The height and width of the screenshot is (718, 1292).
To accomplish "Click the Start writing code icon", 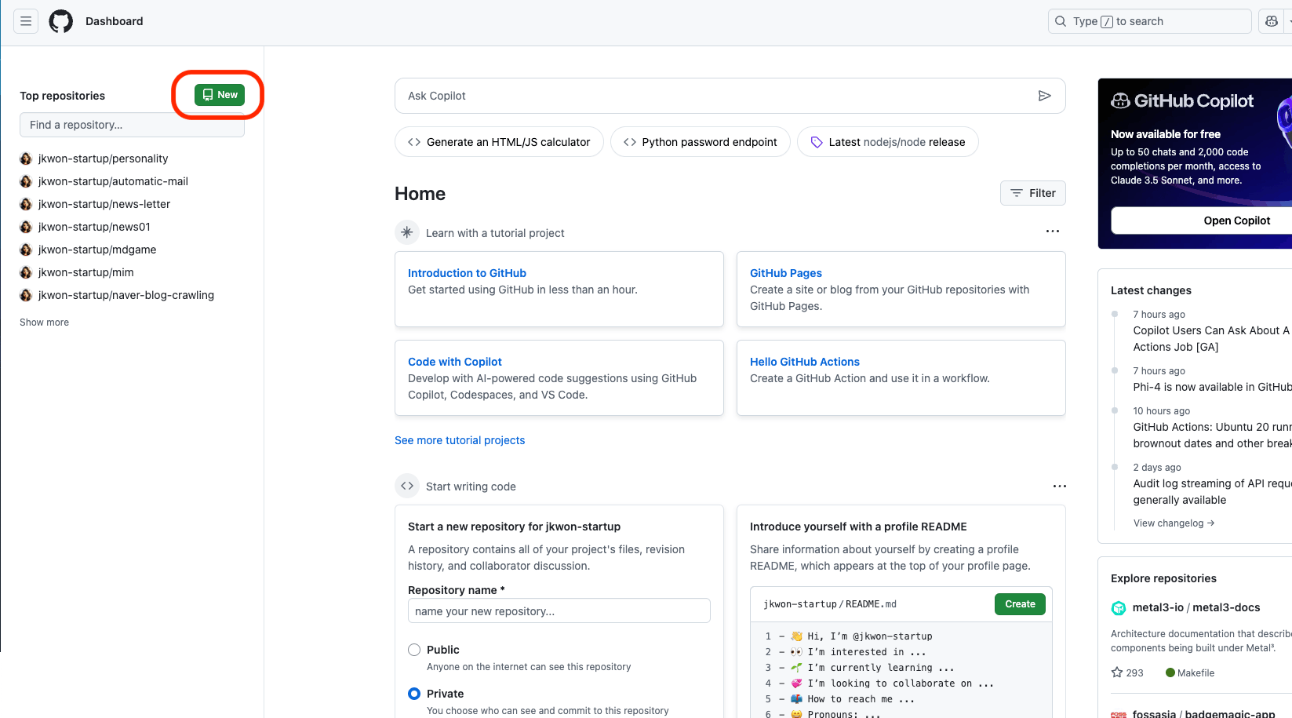I will (407, 487).
